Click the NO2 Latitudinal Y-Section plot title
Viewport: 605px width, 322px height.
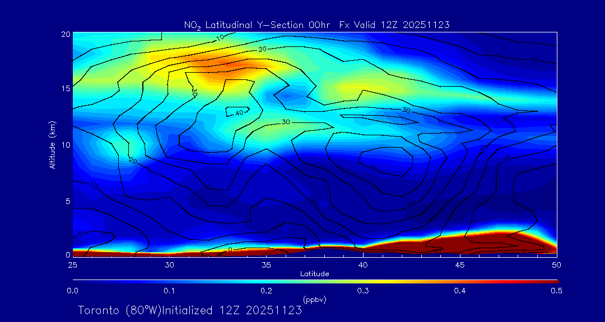(317, 25)
